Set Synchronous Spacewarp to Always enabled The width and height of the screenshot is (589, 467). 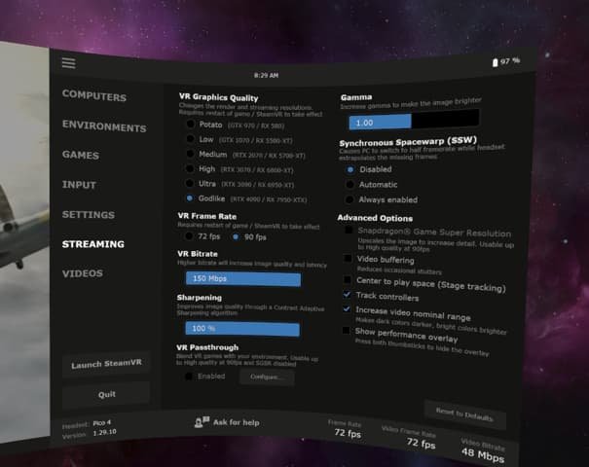(x=350, y=199)
